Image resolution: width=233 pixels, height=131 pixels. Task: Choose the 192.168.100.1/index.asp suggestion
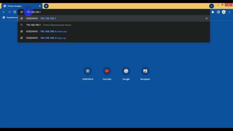[114, 32]
